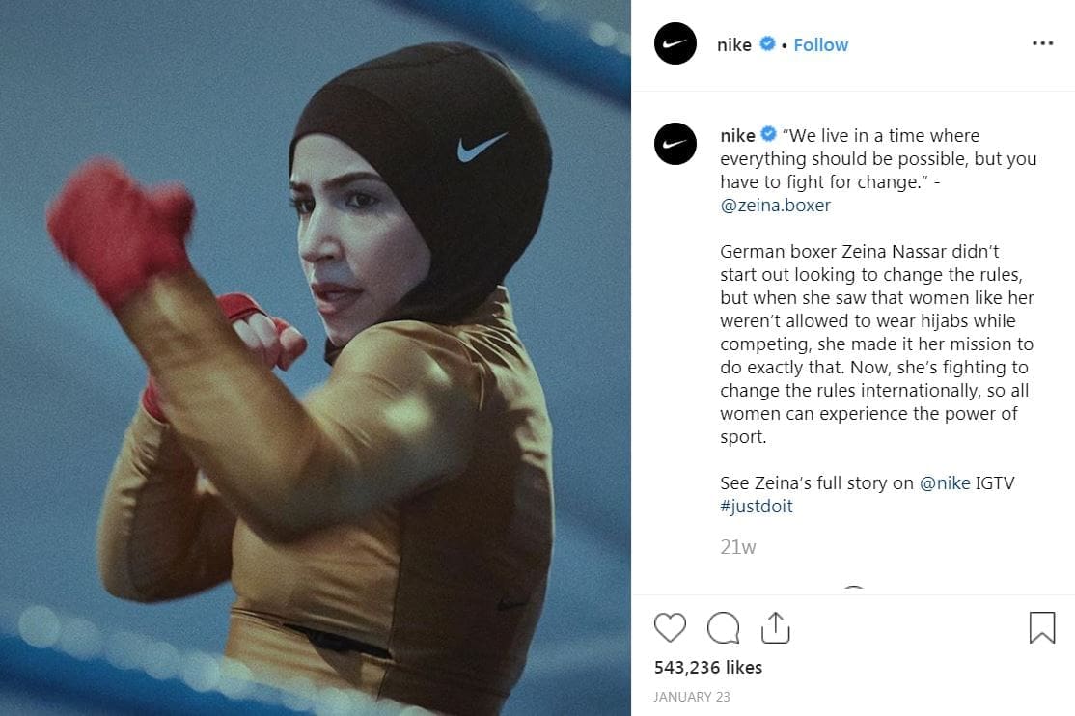This screenshot has width=1075, height=716.
Task: Share the post using the share icon
Action: pos(776,627)
